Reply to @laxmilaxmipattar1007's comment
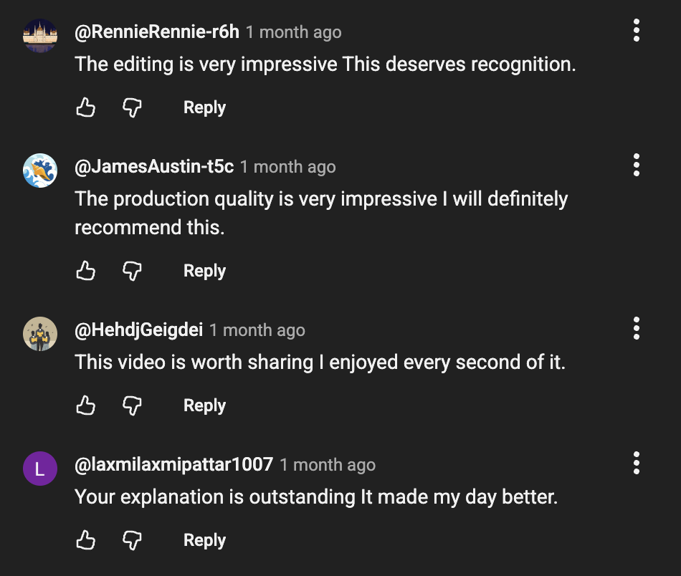The width and height of the screenshot is (681, 576). coord(204,540)
